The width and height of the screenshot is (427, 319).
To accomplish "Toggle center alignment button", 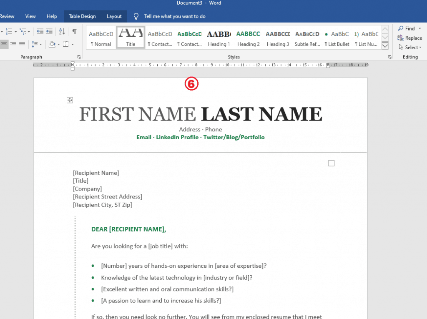I will pyautogui.click(x=4, y=44).
